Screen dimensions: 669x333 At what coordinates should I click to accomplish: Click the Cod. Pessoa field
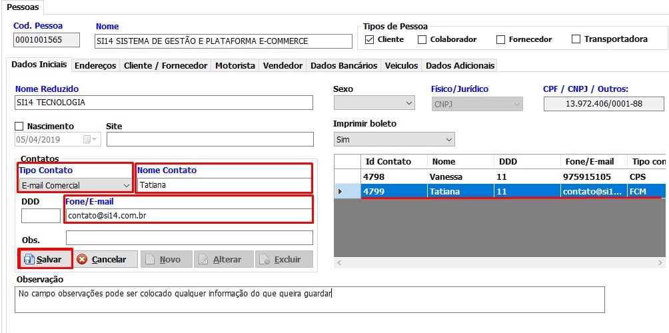coord(47,40)
